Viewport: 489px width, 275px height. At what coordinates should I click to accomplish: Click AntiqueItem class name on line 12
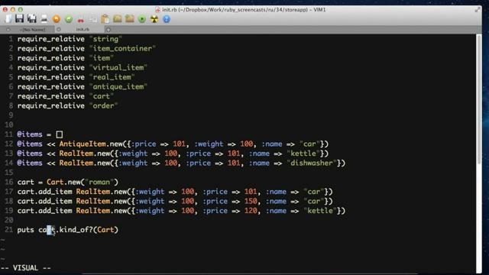click(83, 144)
